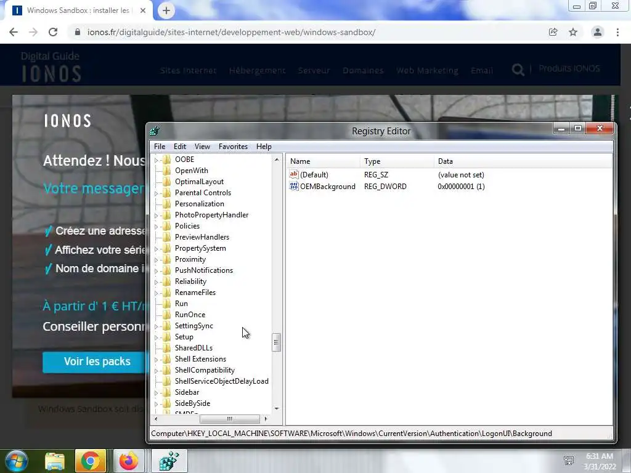The width and height of the screenshot is (631, 473).
Task: Expand the OOBE registry key
Action: [x=156, y=160]
